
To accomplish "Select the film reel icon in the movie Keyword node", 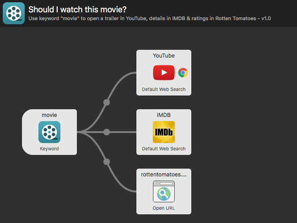I will (49, 132).
